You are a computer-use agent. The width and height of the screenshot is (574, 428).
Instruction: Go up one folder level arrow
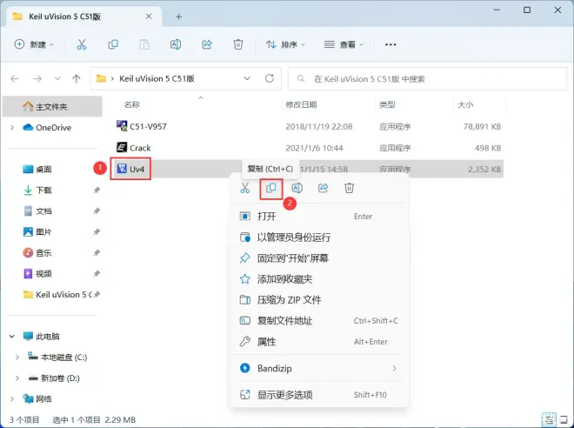pyautogui.click(x=77, y=78)
